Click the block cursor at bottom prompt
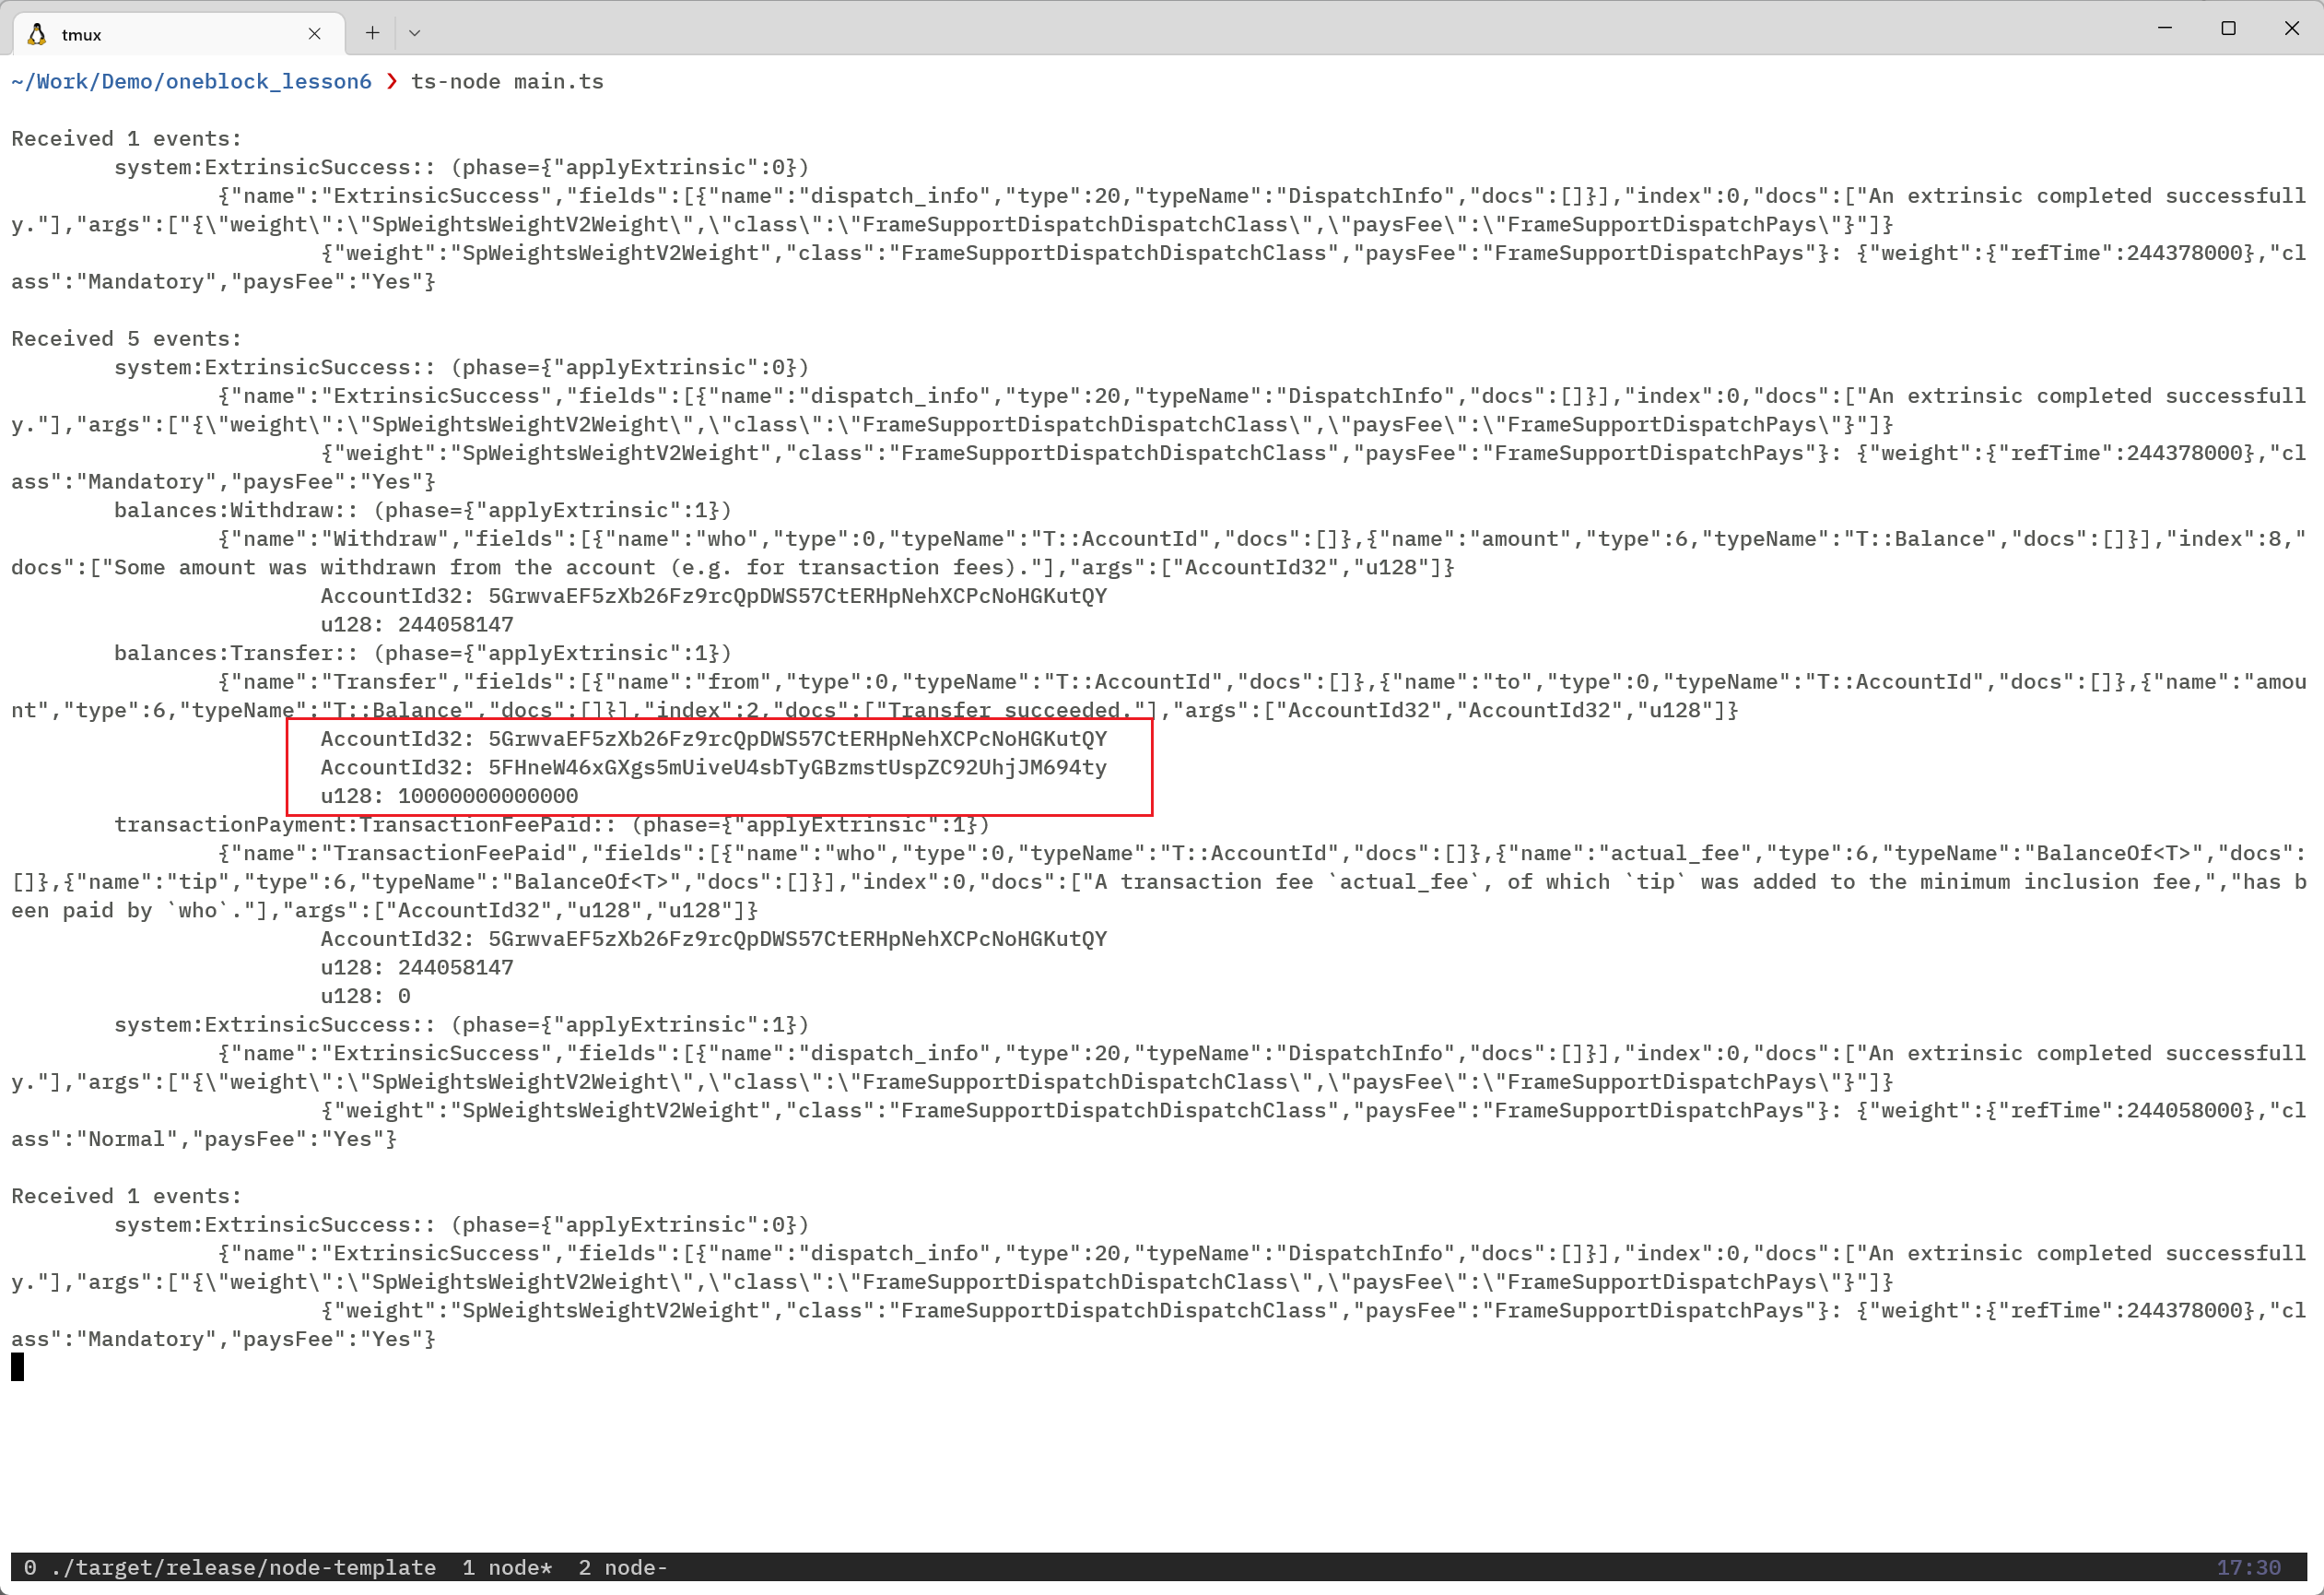 point(17,1367)
